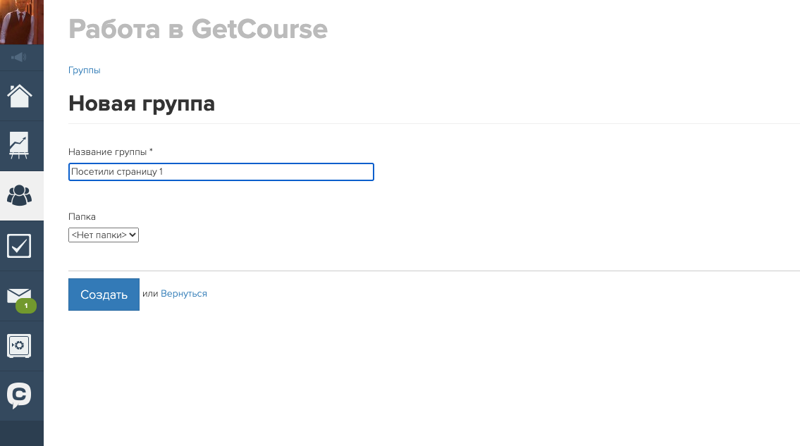Click the Название группы field label
Screen dimensions: 800x446
(110, 152)
